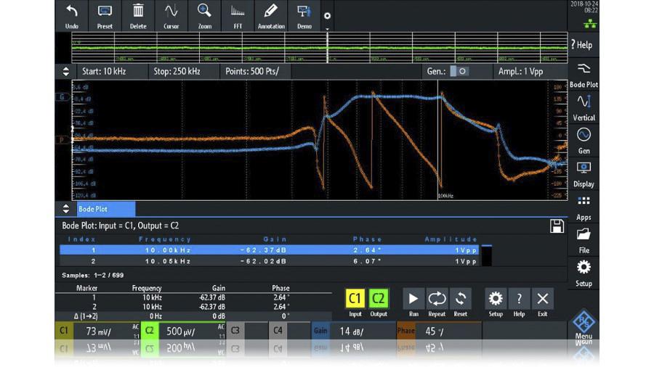Collapse the plot with up-down arrow beside Start
Image resolution: width=654 pixels, height=367 pixels.
pos(66,72)
